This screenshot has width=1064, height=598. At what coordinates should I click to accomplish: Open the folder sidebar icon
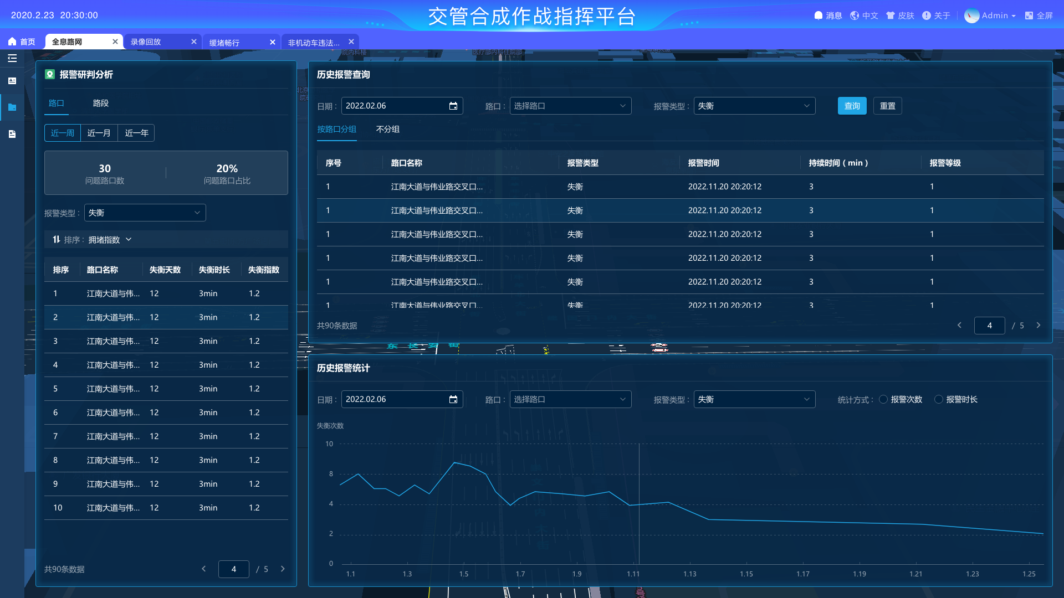click(12, 107)
